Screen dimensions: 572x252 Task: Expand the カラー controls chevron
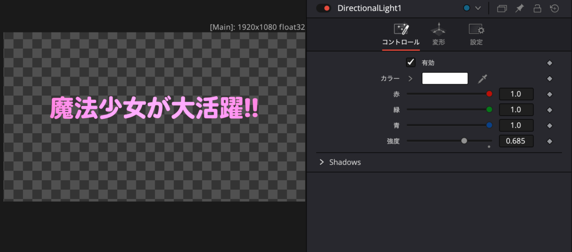tap(410, 78)
